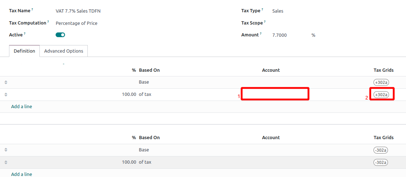Click the of tax cell in the second table

pos(145,162)
